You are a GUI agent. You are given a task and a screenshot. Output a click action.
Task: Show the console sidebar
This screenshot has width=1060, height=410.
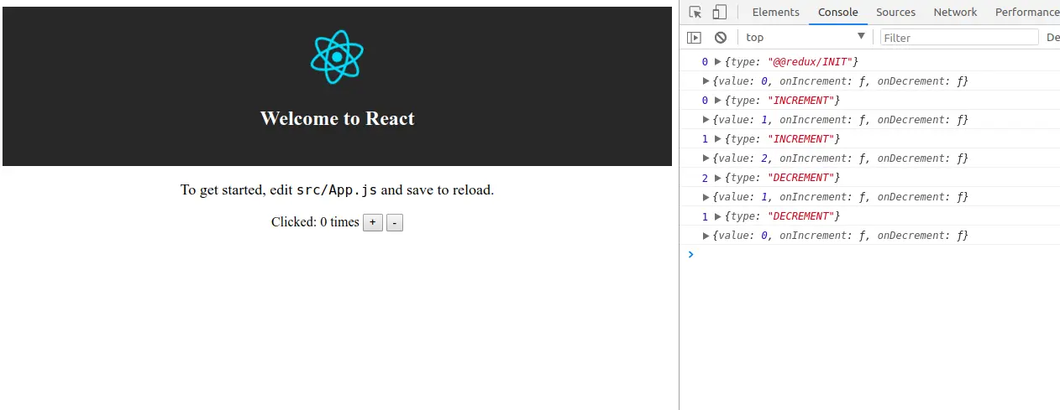pyautogui.click(x=694, y=38)
